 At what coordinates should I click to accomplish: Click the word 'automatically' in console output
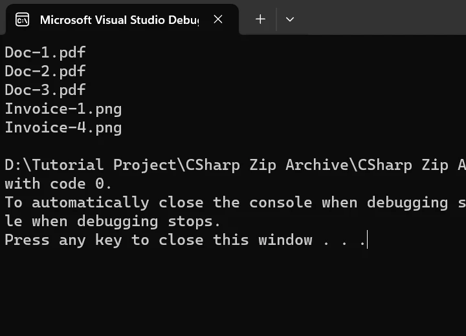tap(91, 202)
